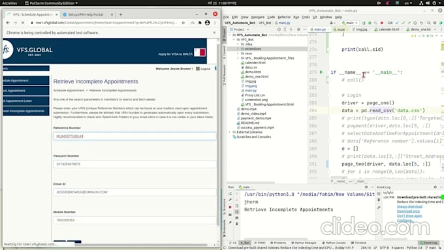This screenshot has width=444, height=250.
Task: Open the Python Console tool tab
Action: [334, 243]
